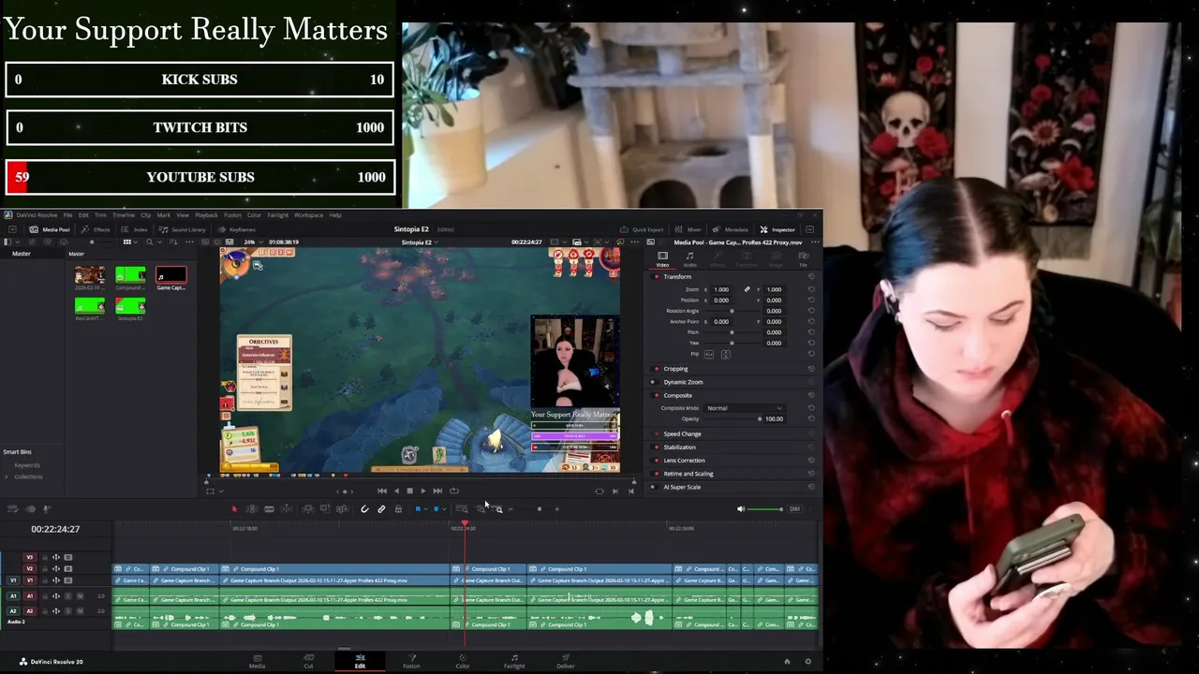
Task: Toggle the Stabilization enable switch
Action: click(656, 447)
